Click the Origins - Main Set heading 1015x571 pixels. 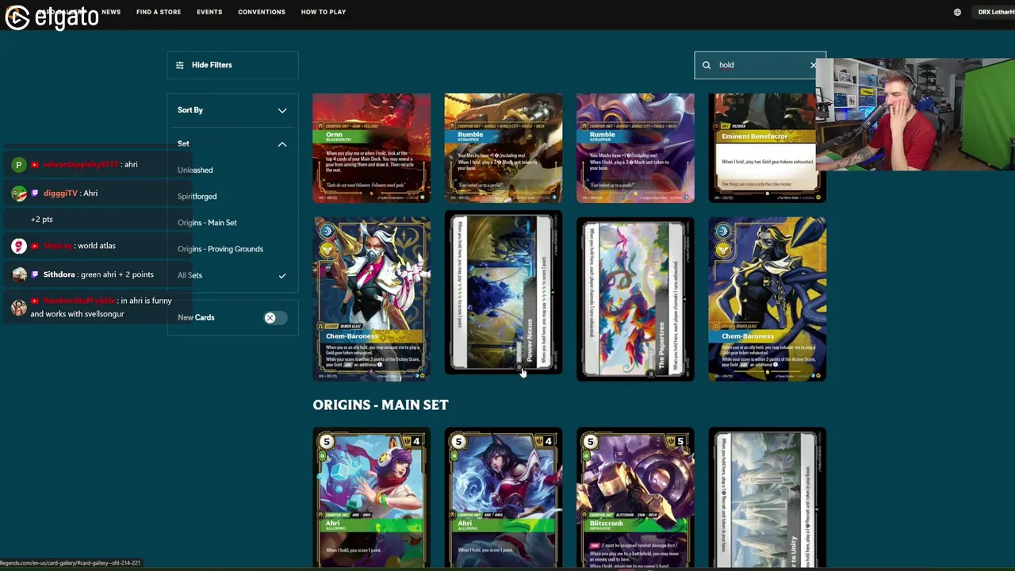(x=381, y=405)
